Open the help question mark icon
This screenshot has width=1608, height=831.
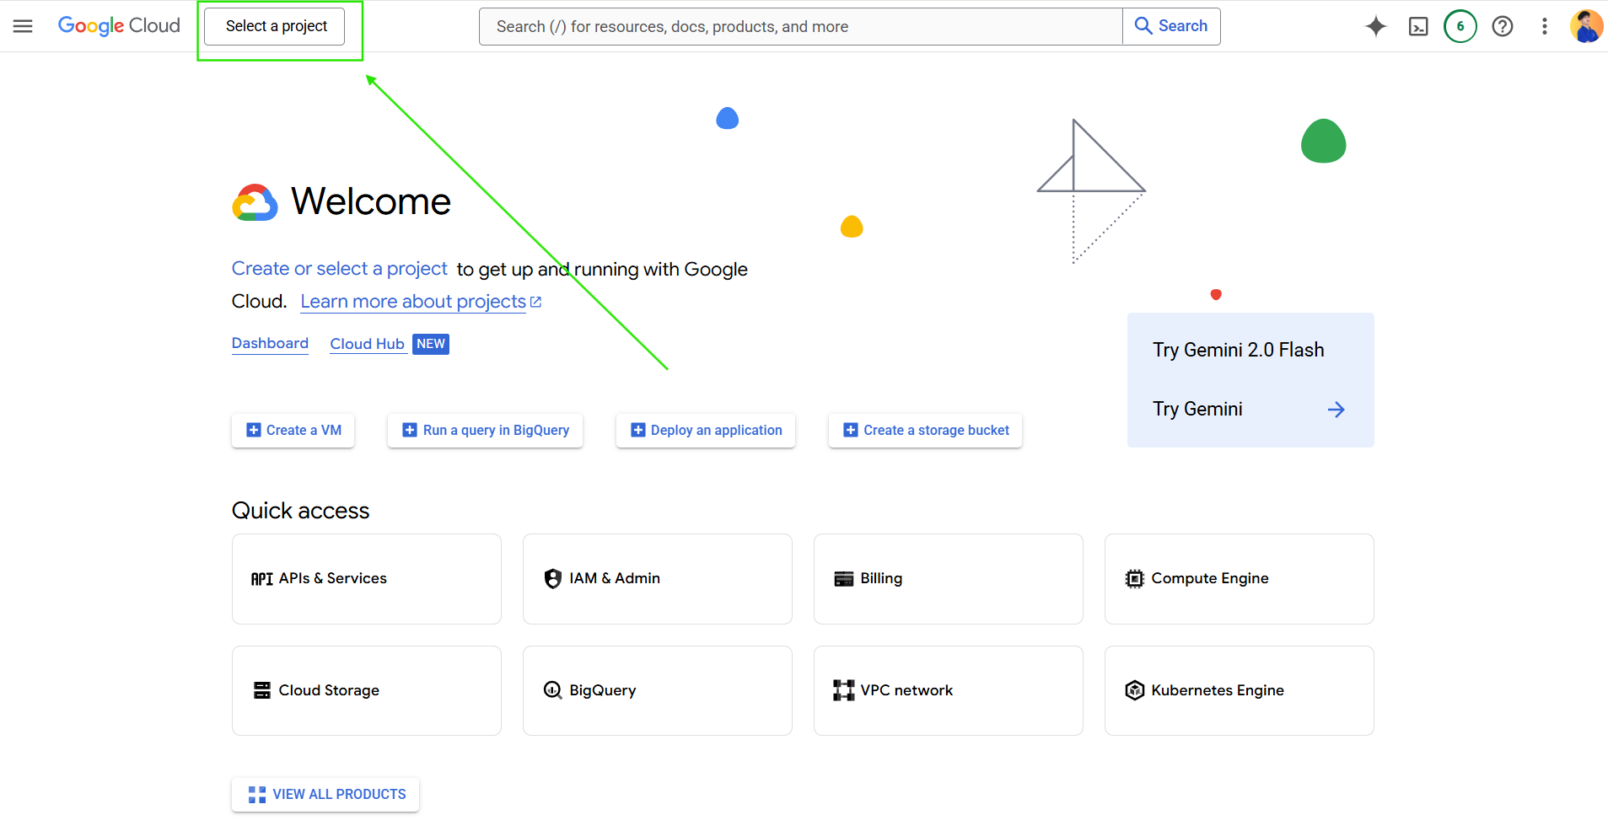(1502, 26)
